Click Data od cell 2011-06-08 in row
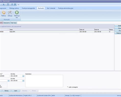 (x=87, y=32)
